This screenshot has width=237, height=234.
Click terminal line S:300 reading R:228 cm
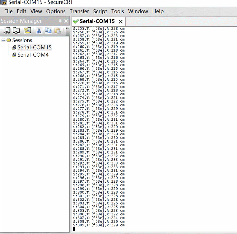pyautogui.click(x=99, y=192)
